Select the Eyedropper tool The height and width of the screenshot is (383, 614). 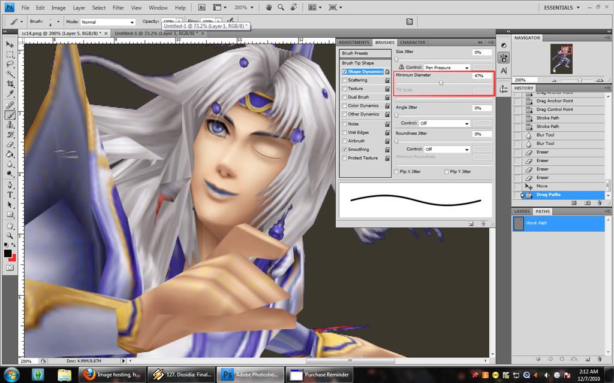click(10, 94)
